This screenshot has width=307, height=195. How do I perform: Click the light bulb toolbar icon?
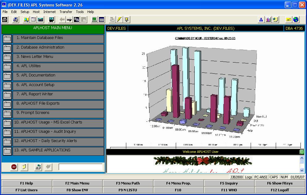point(127,19)
